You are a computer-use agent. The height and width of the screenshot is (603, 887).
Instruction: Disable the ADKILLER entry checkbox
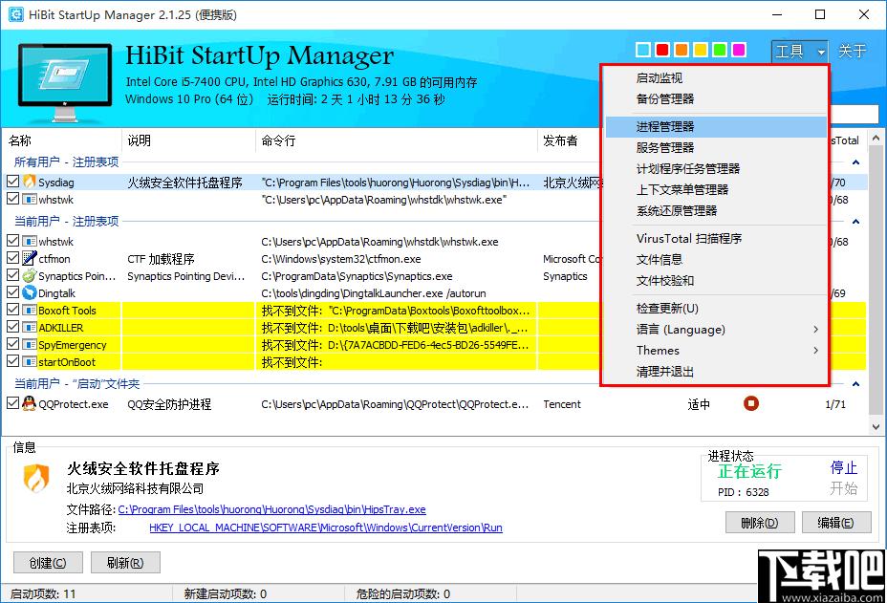pos(13,327)
